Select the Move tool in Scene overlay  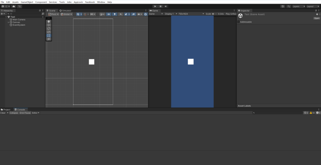click(x=49, y=25)
